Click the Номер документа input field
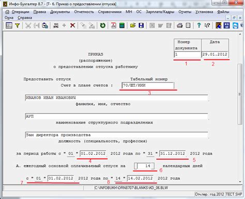This screenshot has height=199, width=245. pyautogui.click(x=187, y=54)
